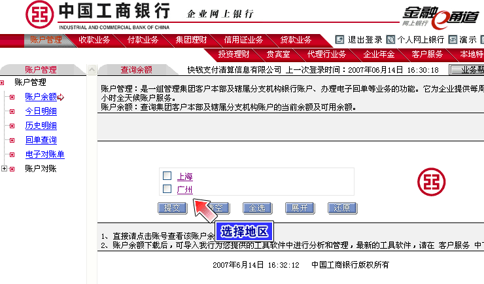484x284 pixels.
Task: Click company name 快钱支付清算信息有限公司
Action: [x=234, y=70]
